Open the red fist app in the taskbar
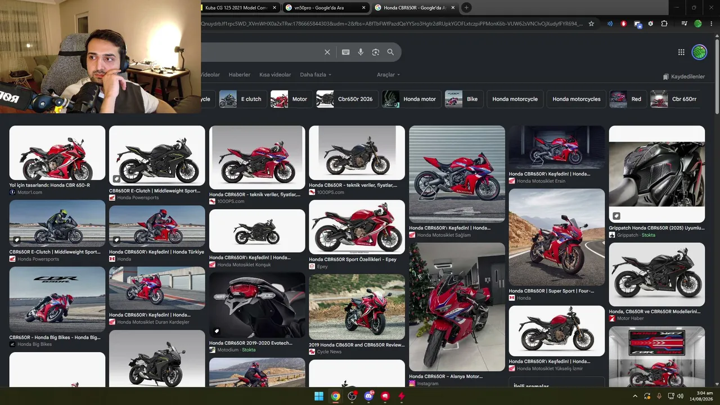 tap(385, 396)
